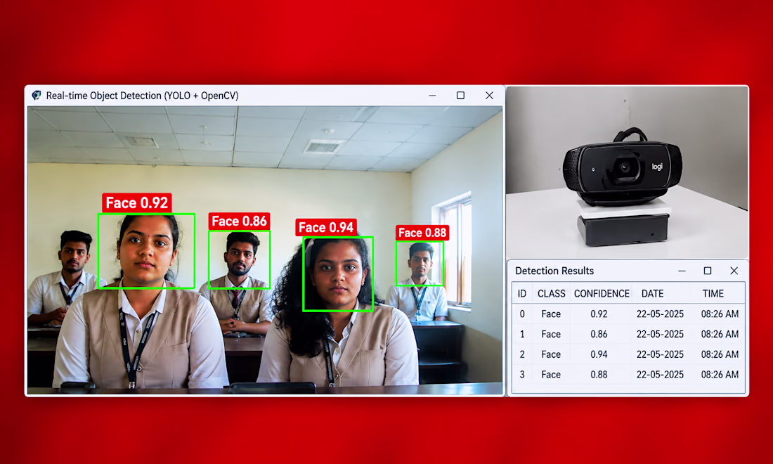
Task: Click the "Face 0.88" detection label
Action: tap(422, 233)
